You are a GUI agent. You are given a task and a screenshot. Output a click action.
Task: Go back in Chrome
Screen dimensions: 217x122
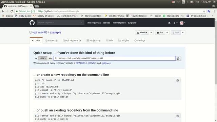[3, 11]
